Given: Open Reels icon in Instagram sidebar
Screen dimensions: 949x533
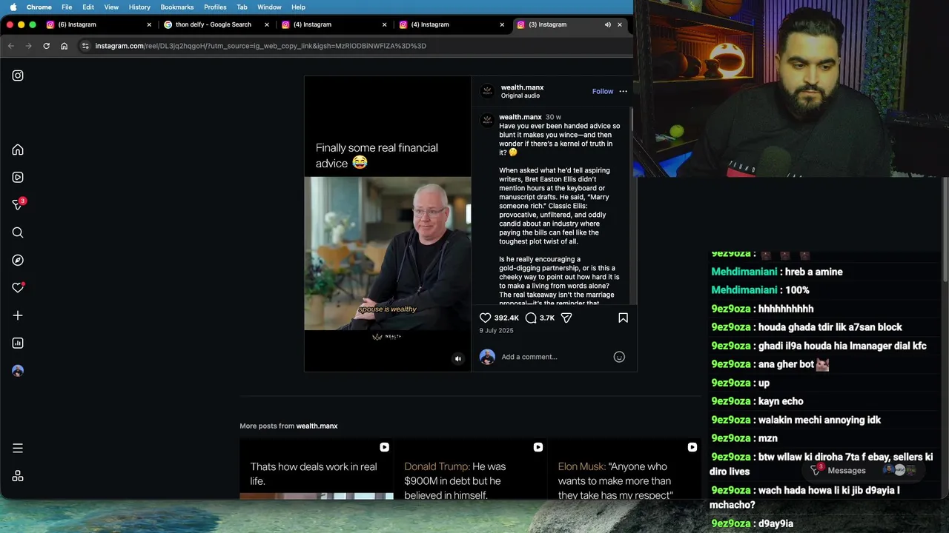Looking at the screenshot, I should [18, 177].
